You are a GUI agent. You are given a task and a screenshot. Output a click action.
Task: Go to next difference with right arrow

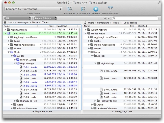point(109,18)
